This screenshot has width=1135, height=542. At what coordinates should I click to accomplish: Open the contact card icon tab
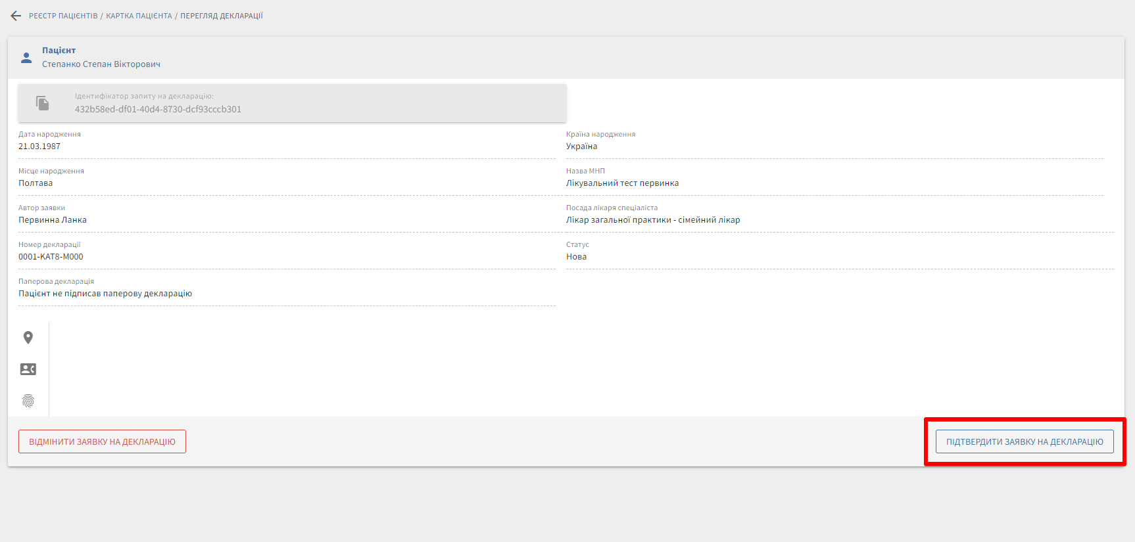[x=28, y=369]
